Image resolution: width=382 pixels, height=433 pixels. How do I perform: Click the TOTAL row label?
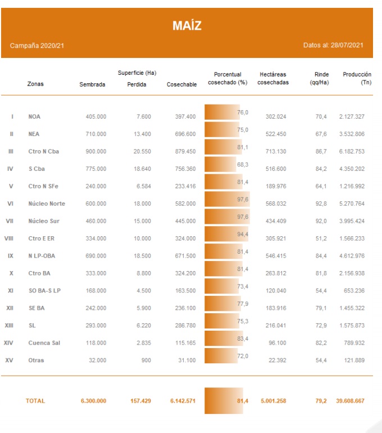point(35,401)
